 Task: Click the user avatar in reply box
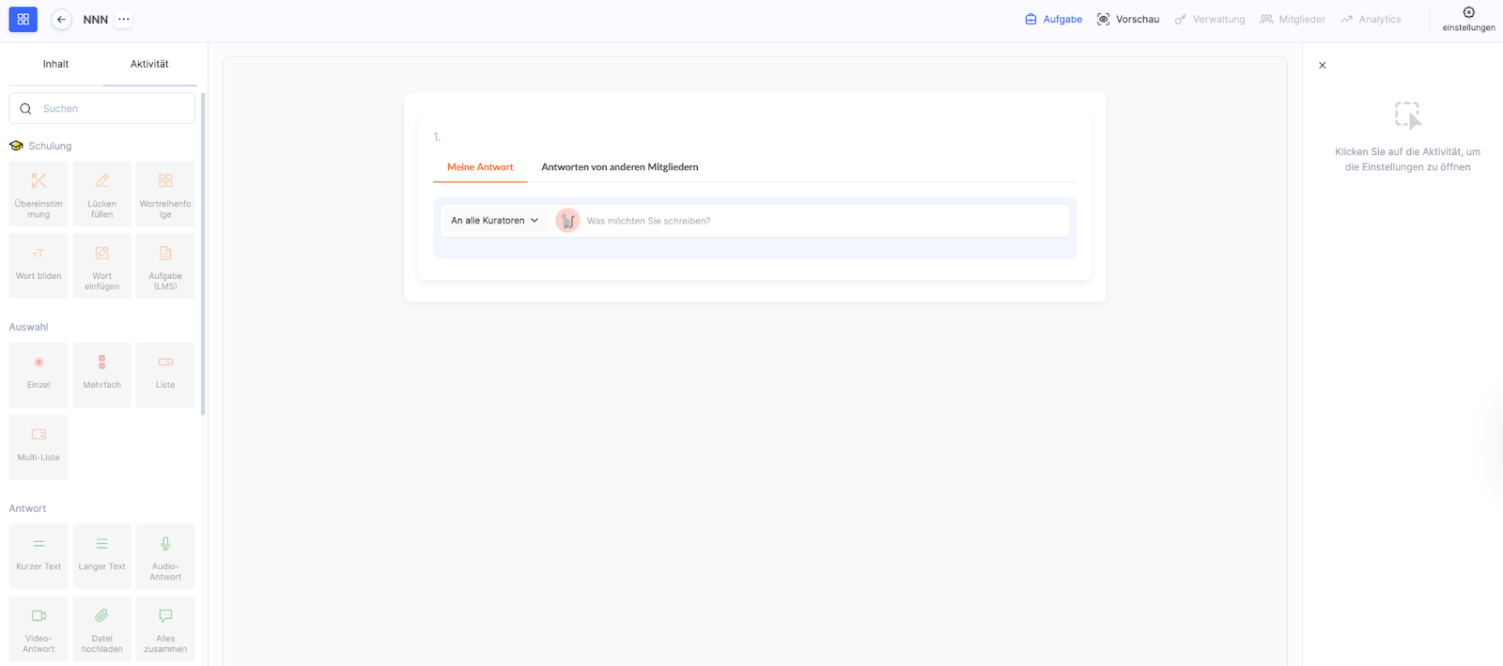click(567, 221)
